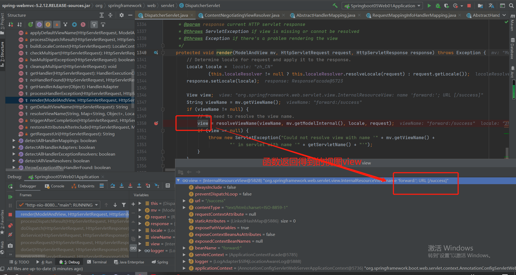Image resolution: width=516 pixels, height=275 pixels.
Task: Expand detectAllHandlerMappings node in Structure
Action: (x=14, y=140)
